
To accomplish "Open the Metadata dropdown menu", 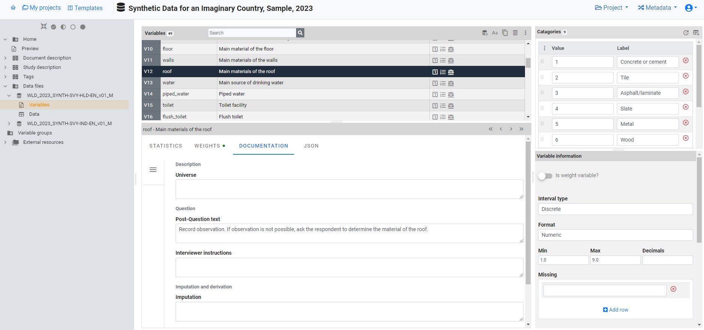I will pos(657,8).
